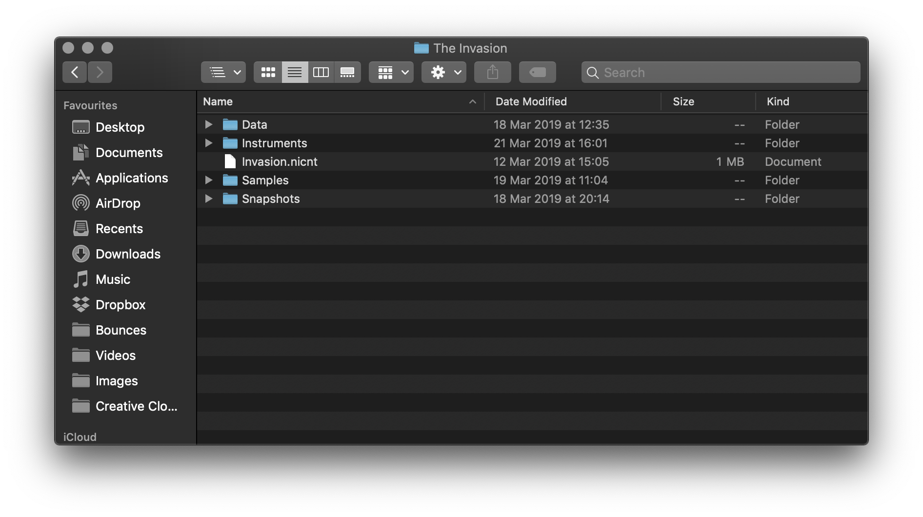
Task: Go back using the left arrow button
Action: pyautogui.click(x=75, y=72)
